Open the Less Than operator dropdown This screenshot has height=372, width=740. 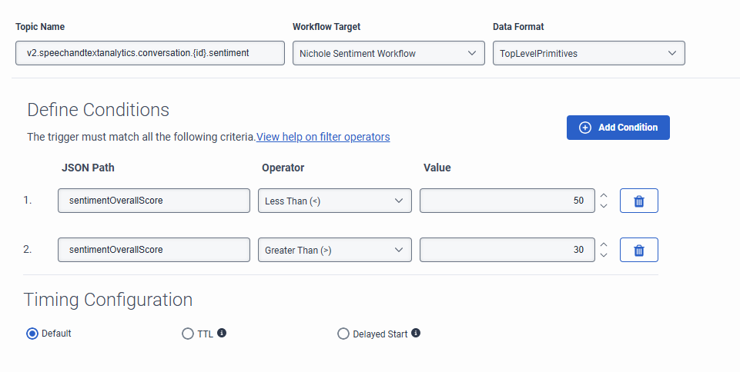(334, 201)
